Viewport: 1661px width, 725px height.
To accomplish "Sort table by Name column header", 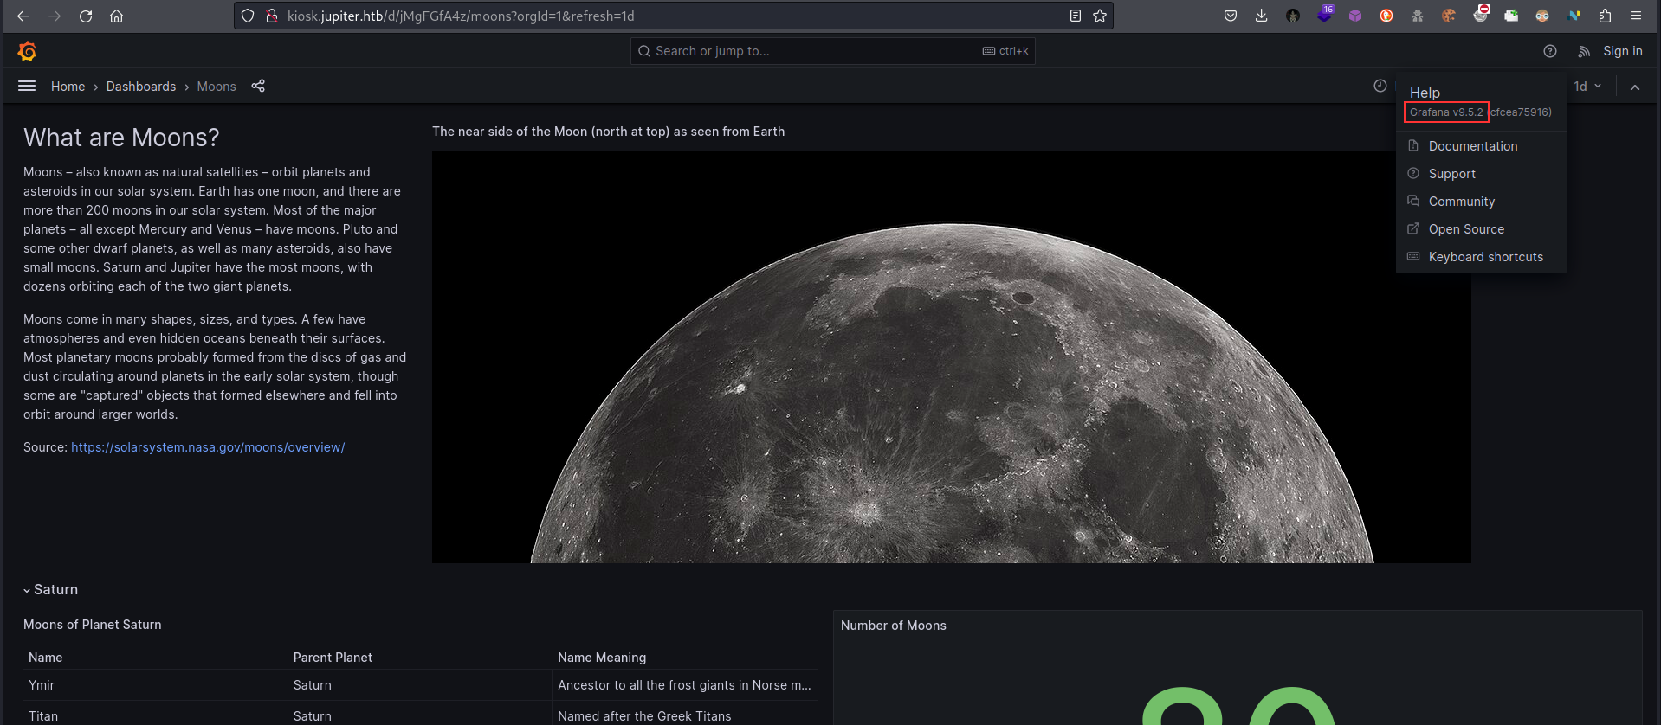I will [x=45, y=658].
